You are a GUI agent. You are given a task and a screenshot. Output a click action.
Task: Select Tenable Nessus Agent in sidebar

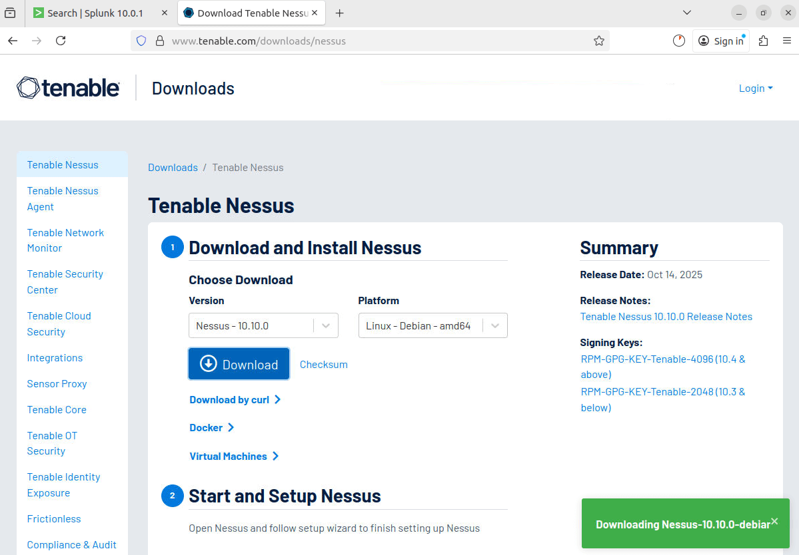point(63,198)
